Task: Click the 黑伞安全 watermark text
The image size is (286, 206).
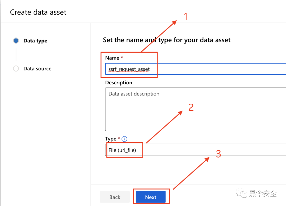Action: [x=263, y=193]
